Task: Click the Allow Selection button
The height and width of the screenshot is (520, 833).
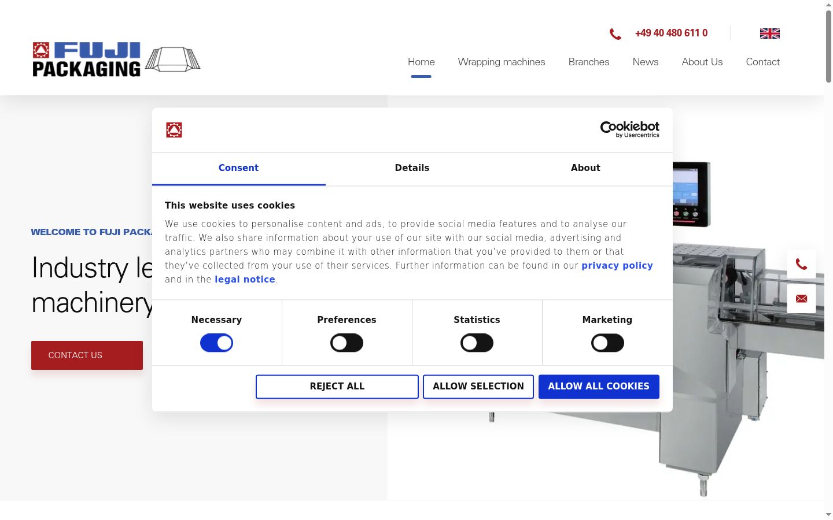Action: [478, 387]
